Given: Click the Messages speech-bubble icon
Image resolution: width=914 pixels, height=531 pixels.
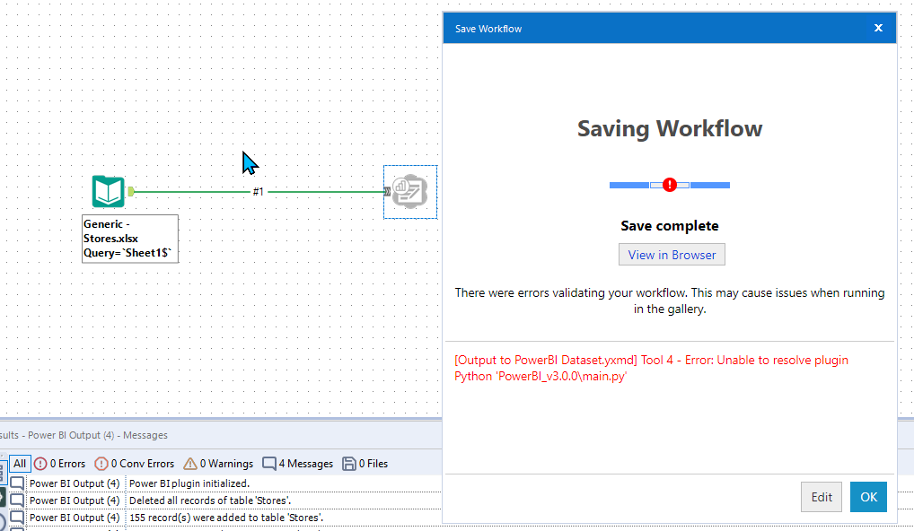Looking at the screenshot, I should point(268,464).
